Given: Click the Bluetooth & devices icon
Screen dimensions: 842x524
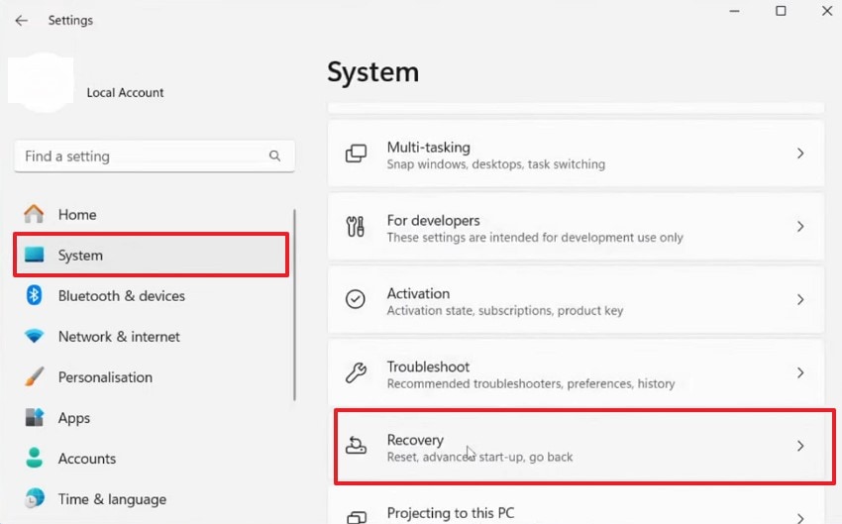Looking at the screenshot, I should pyautogui.click(x=35, y=295).
